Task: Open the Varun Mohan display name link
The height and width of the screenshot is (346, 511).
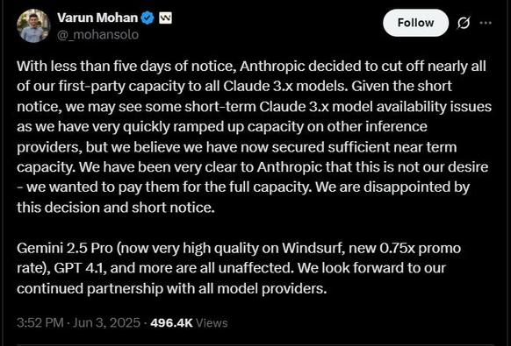Action: 97,18
